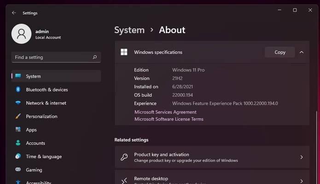Viewport: 320px width, 184px height.
Task: Click the Bluetooth icon in sidebar
Action: point(18,89)
